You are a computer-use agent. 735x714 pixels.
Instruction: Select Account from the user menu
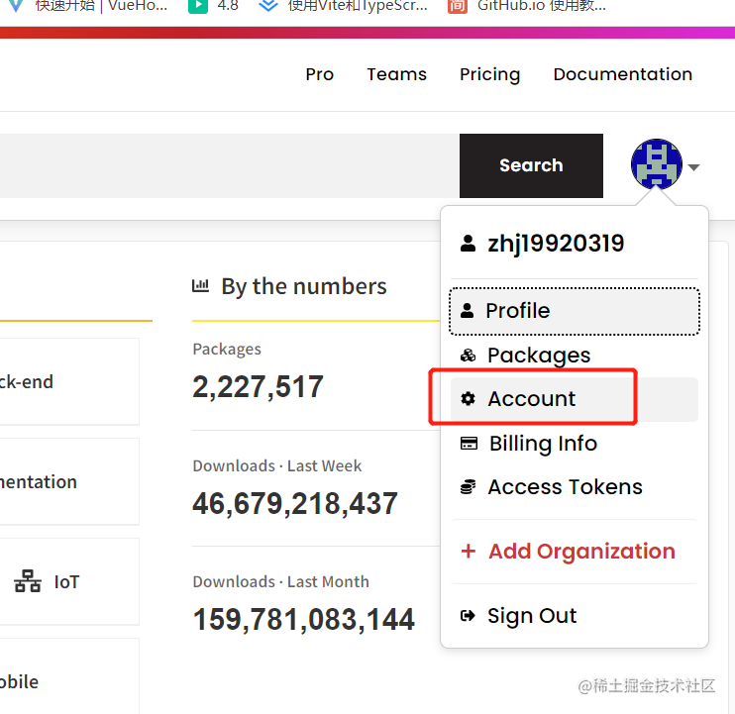(575, 399)
